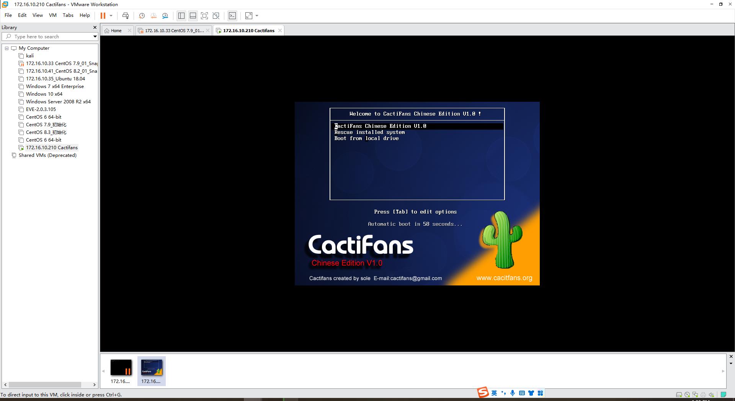Viewport: 735px width, 401px height.
Task: Click the My Computer icon in the tree
Action: tap(14, 48)
